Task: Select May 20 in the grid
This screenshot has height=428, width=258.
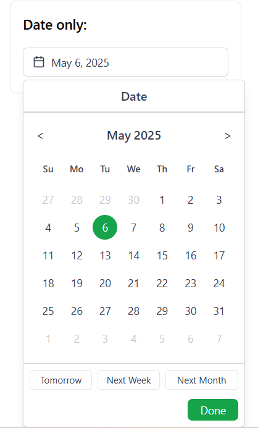Action: (x=105, y=283)
